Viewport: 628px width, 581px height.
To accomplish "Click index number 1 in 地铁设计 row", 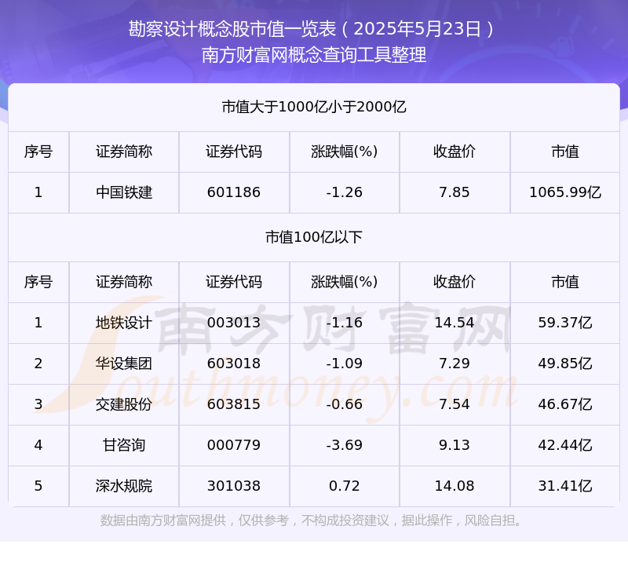I will [x=38, y=323].
